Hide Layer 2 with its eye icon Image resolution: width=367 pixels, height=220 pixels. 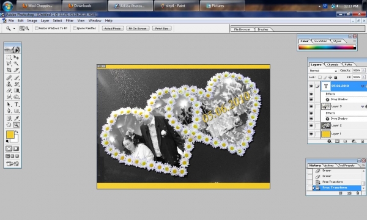click(x=311, y=125)
